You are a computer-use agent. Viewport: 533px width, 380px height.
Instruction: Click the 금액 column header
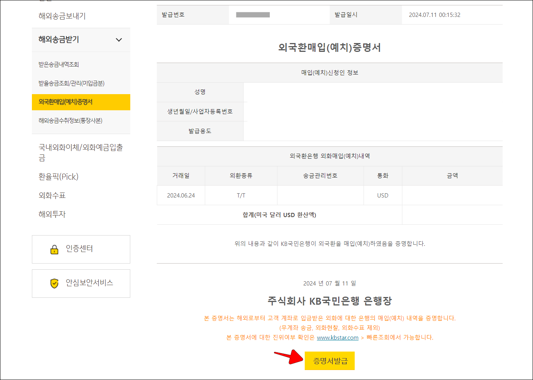click(x=452, y=176)
